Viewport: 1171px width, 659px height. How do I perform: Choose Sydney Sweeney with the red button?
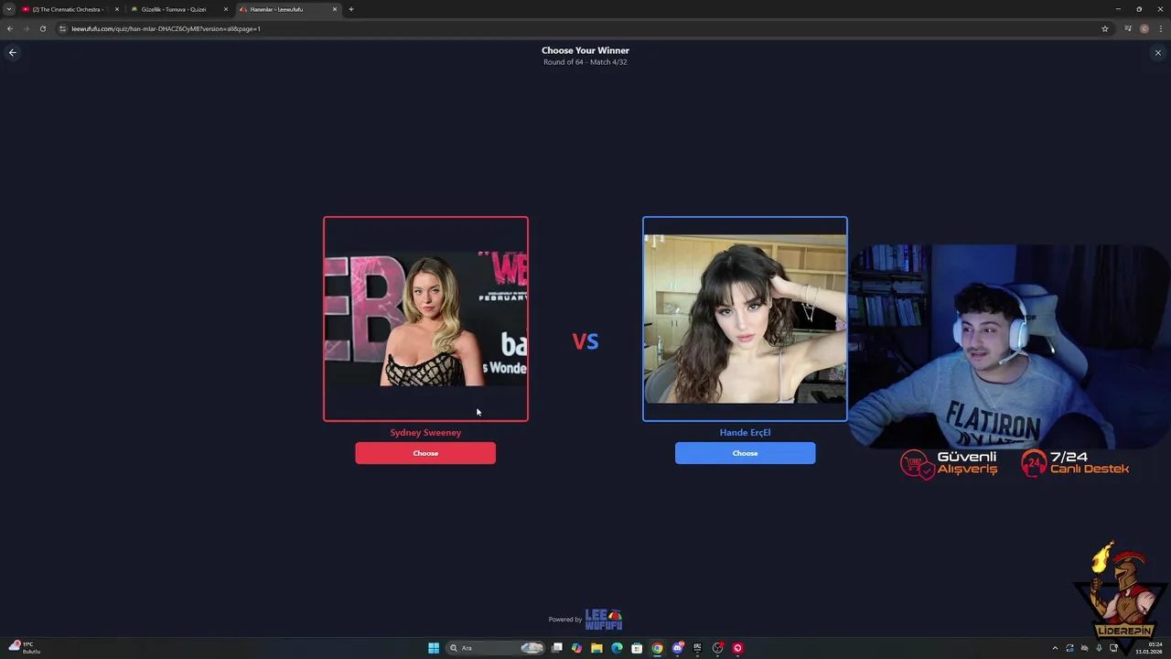click(x=425, y=453)
